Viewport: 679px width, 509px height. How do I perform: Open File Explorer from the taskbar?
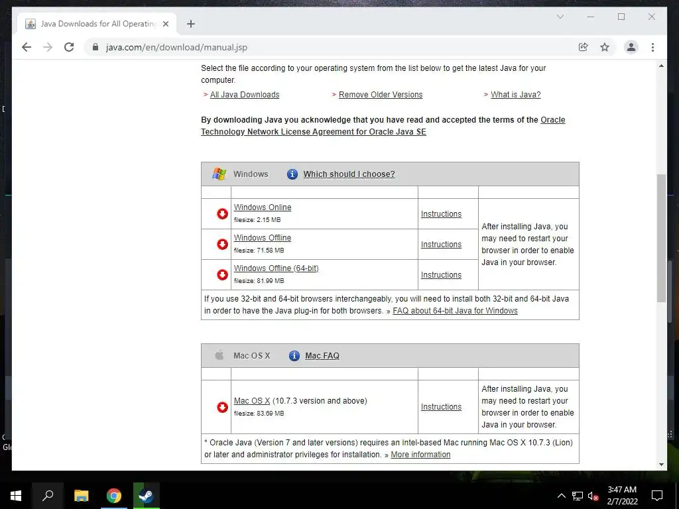81,496
